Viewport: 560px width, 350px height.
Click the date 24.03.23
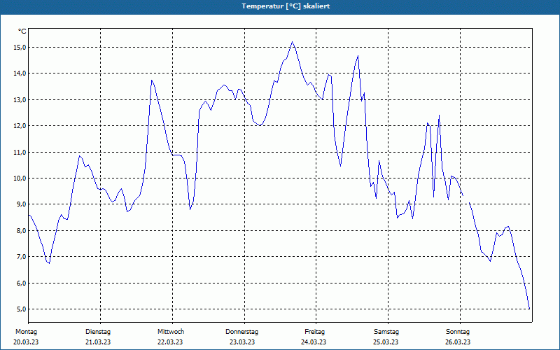[314, 342]
